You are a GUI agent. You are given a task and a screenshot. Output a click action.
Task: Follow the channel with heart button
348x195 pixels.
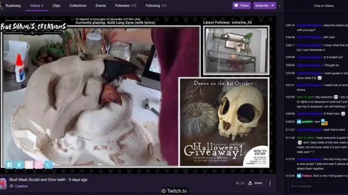(x=241, y=5)
